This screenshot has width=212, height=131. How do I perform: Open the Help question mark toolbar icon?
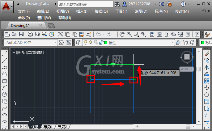(x=197, y=34)
